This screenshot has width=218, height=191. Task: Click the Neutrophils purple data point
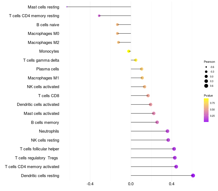(167, 131)
